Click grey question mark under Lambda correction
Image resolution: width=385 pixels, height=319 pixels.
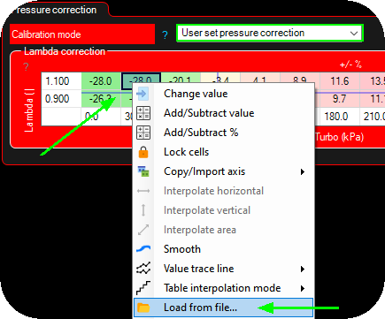pos(27,67)
